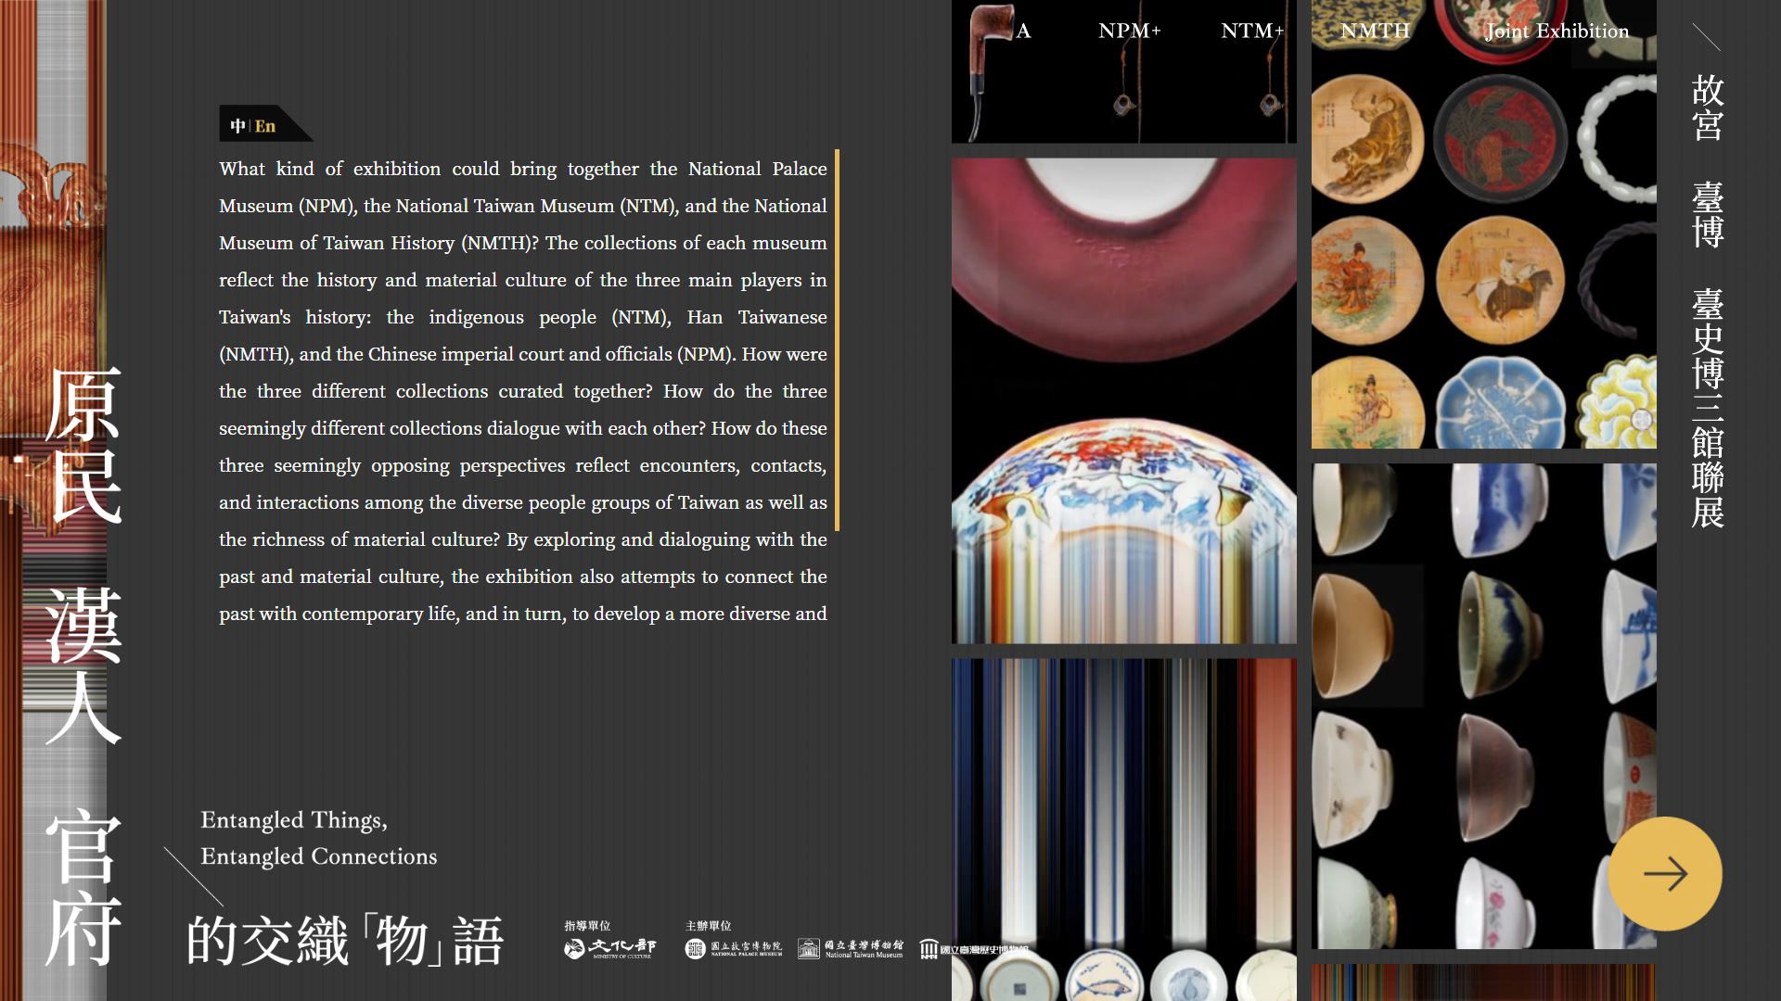Switch language to English (En)

tap(265, 126)
